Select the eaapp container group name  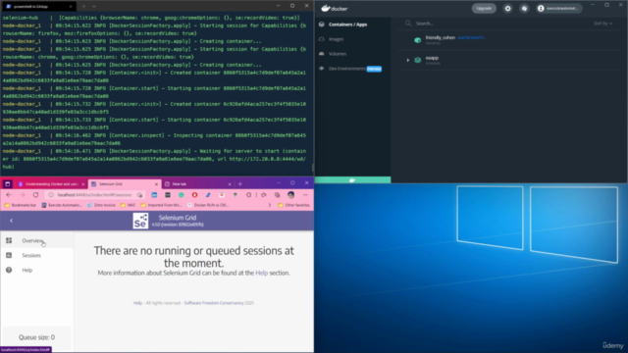coord(432,58)
